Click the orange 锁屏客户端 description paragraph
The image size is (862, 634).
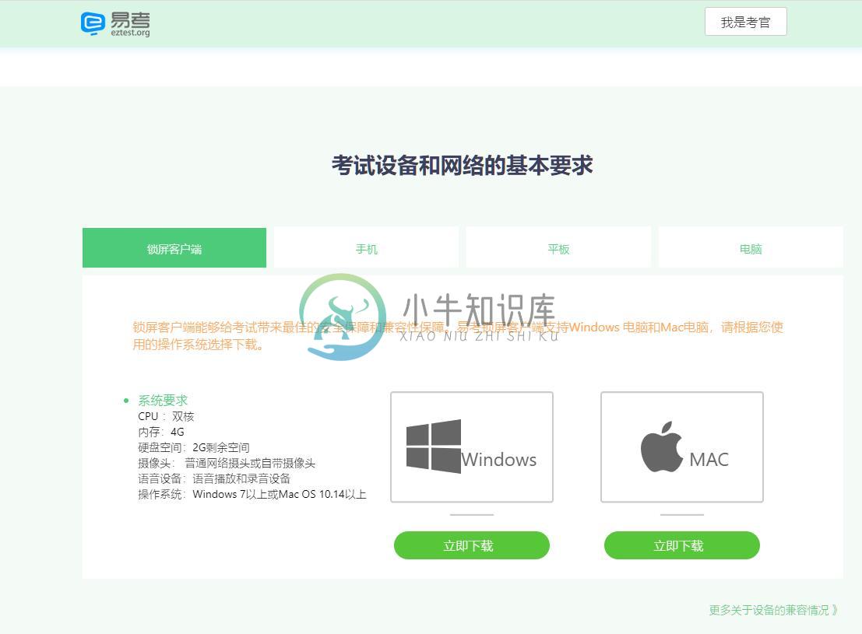[458, 336]
